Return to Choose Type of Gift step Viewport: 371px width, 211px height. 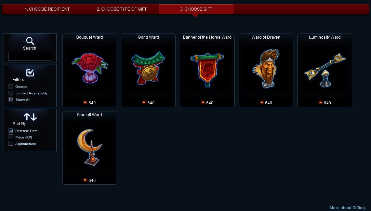coord(122,9)
